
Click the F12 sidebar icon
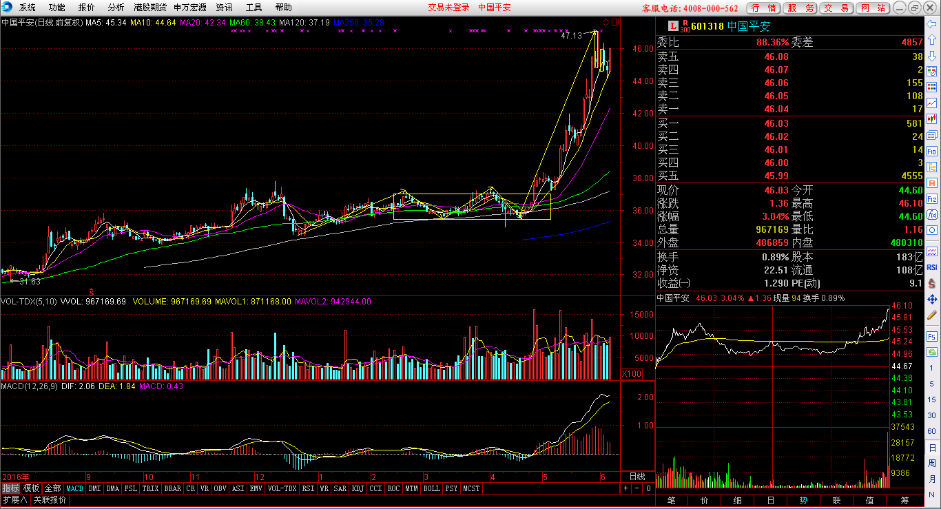932,198
